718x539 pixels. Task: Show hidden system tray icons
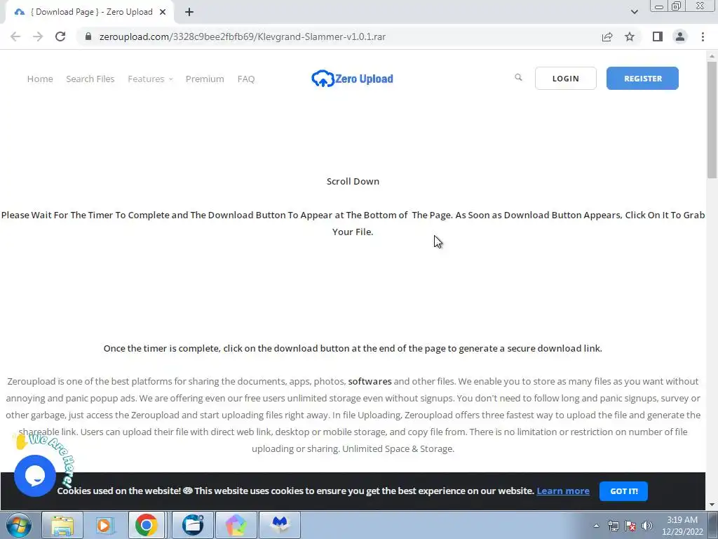click(x=596, y=526)
